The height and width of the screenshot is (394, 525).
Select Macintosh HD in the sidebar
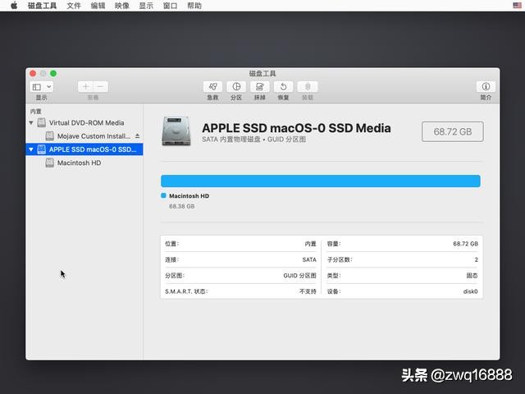[x=79, y=163]
